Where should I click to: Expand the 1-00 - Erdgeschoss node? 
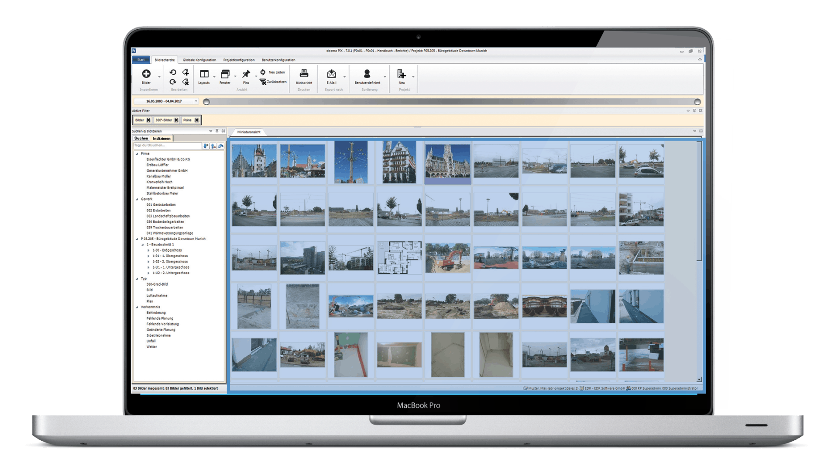pyautogui.click(x=148, y=250)
